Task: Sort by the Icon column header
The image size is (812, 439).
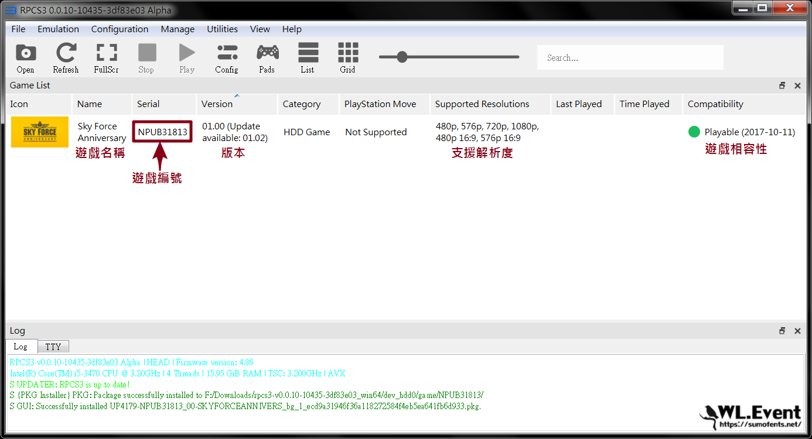Action: pyautogui.click(x=39, y=104)
